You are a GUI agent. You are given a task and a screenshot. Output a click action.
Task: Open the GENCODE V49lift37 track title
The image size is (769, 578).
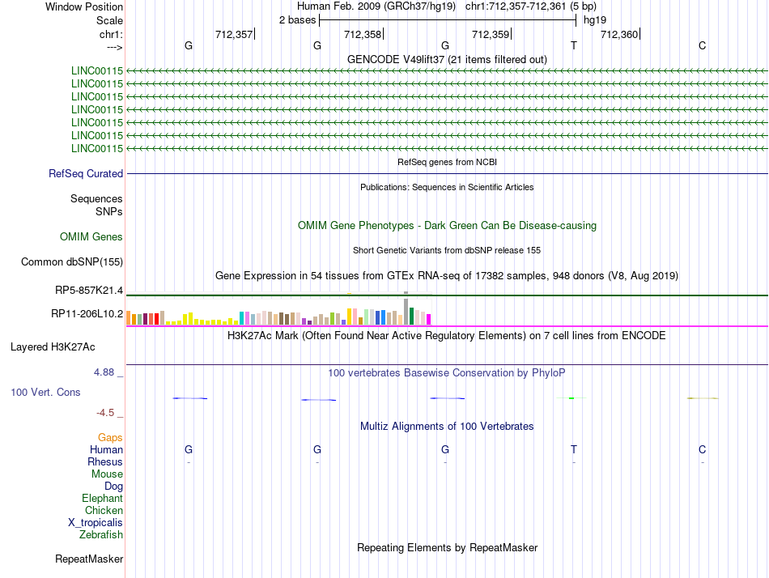click(x=447, y=59)
